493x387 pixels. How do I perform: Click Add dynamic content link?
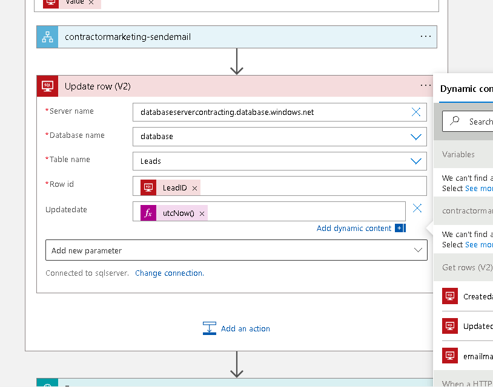tap(354, 228)
